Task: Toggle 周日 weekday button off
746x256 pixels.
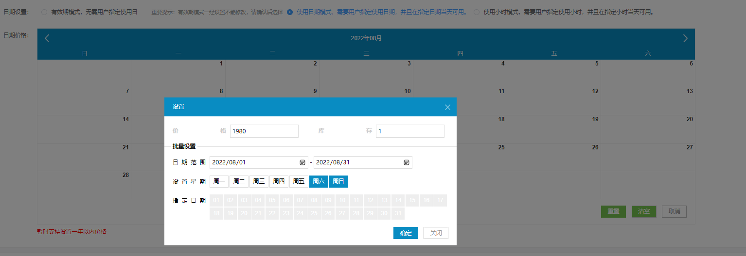Action: coord(338,181)
